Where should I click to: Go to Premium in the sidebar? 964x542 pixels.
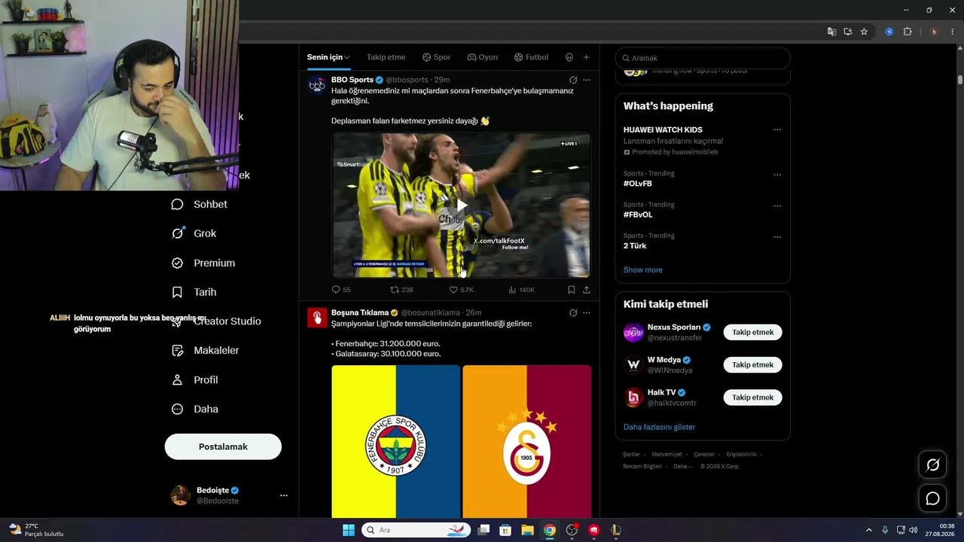tap(203, 263)
